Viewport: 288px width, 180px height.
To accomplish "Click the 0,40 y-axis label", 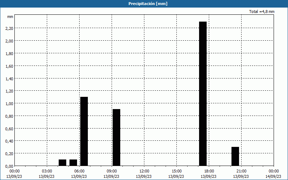I will point(9,141).
